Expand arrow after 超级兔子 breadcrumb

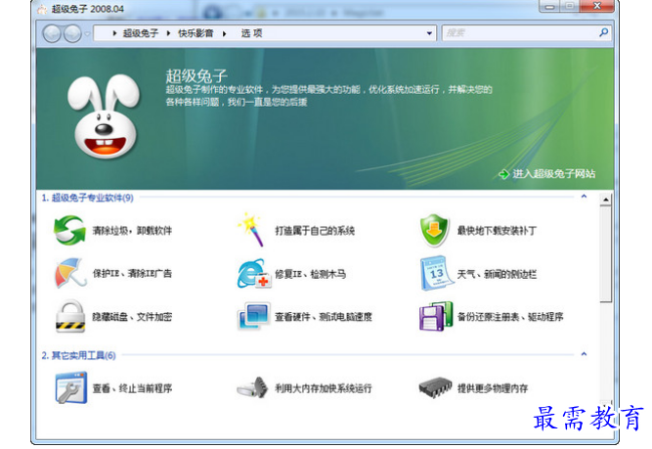point(168,33)
